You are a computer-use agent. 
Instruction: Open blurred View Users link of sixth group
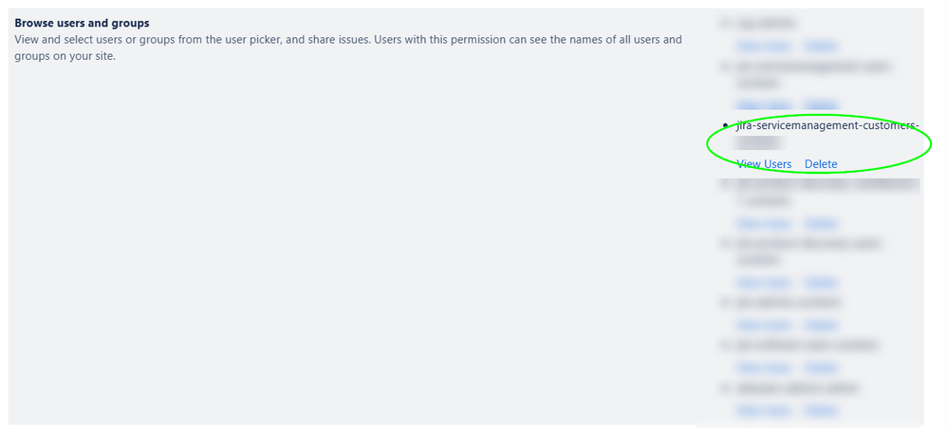(x=764, y=325)
